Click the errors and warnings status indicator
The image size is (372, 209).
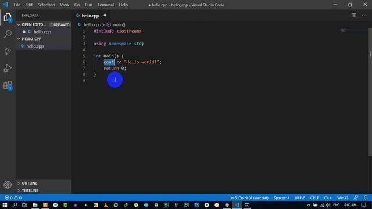tap(13, 197)
